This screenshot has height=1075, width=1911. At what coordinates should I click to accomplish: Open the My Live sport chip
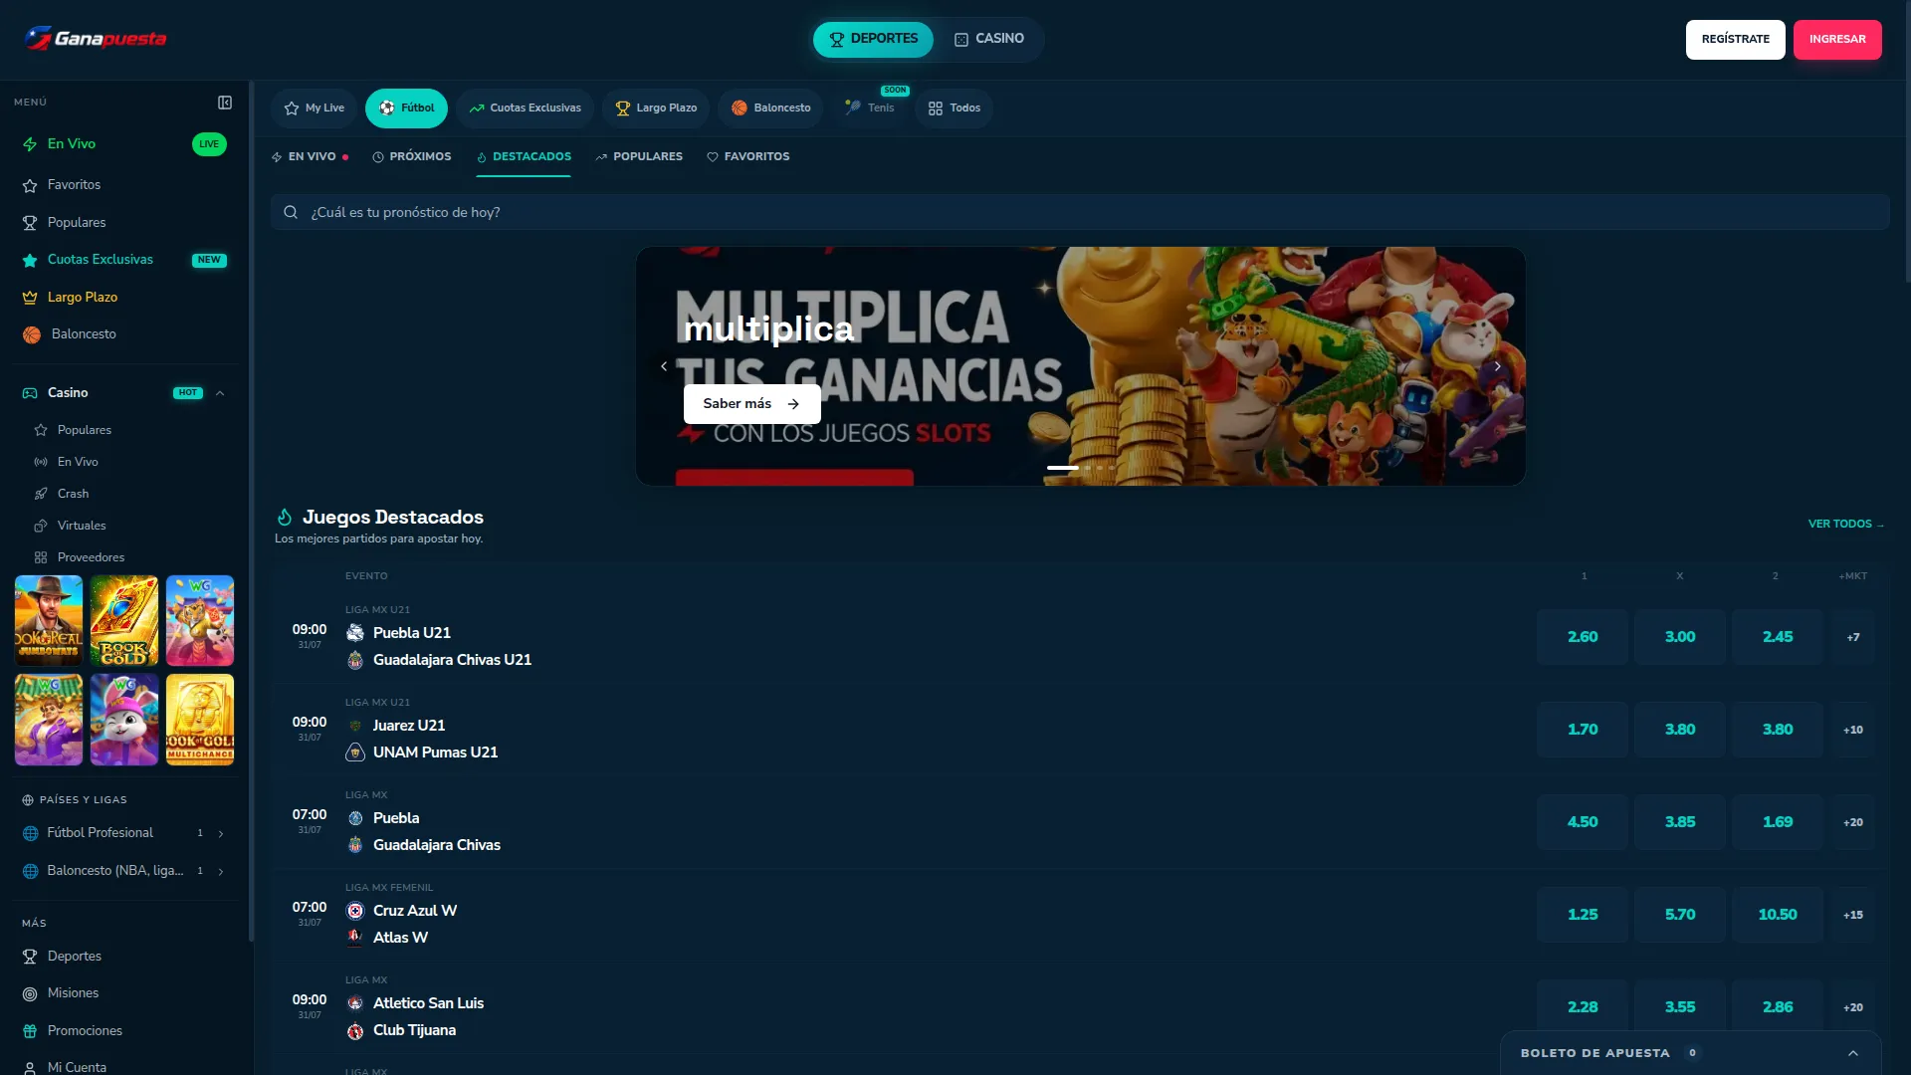[314, 108]
